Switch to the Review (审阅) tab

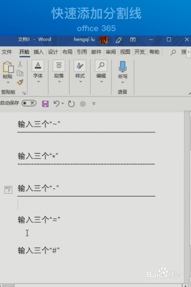pyautogui.click(x=111, y=52)
